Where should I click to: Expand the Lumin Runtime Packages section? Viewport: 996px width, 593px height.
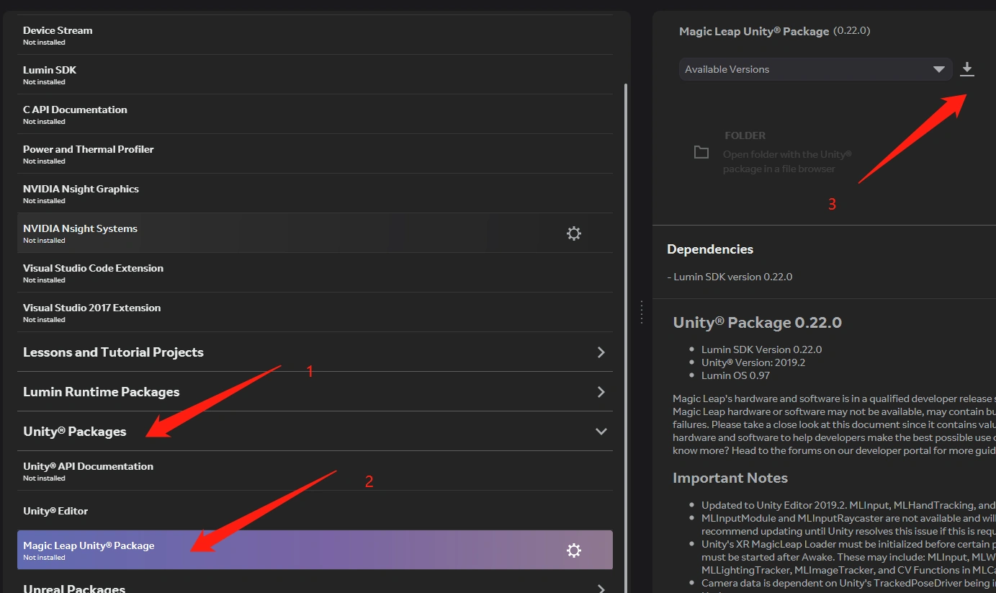pos(601,392)
